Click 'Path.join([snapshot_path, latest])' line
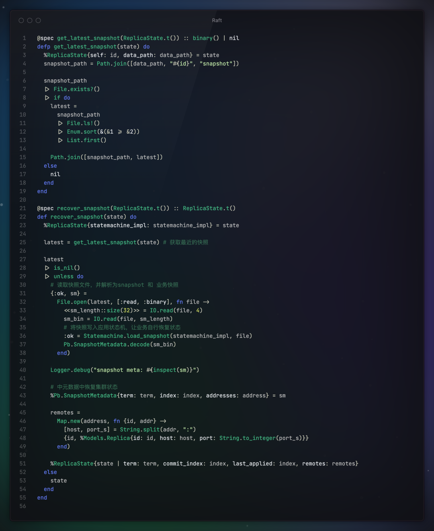The image size is (434, 531). 106,157
